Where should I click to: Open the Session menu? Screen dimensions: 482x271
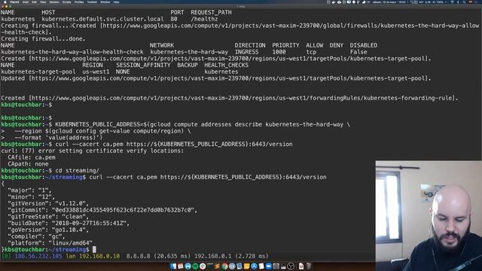click(54, 2)
